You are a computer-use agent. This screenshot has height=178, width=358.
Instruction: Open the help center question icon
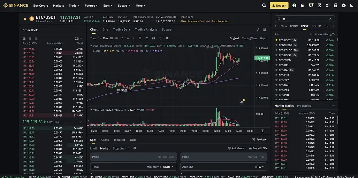335,6
